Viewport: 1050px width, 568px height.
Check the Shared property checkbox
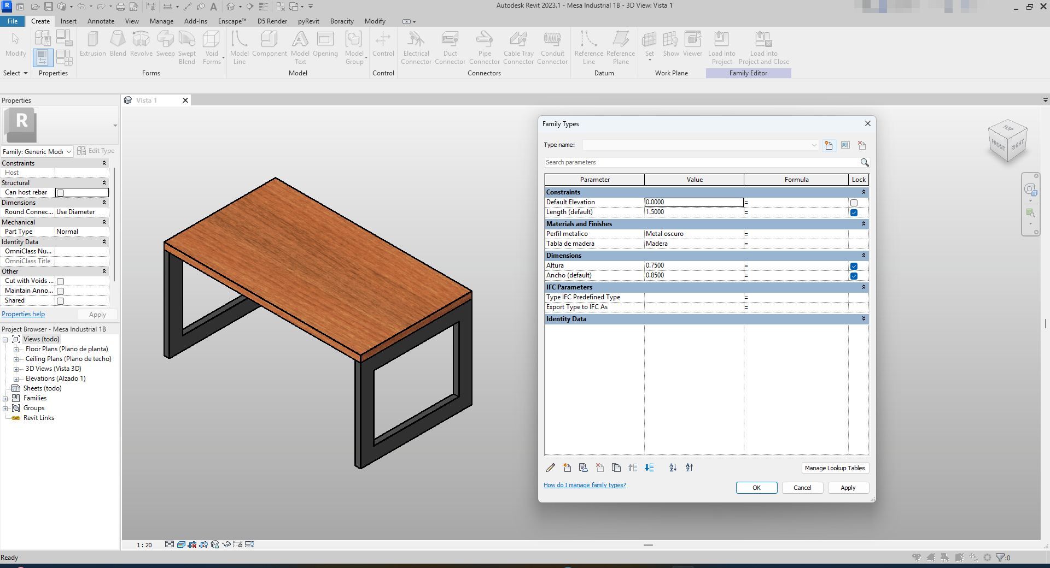(61, 301)
